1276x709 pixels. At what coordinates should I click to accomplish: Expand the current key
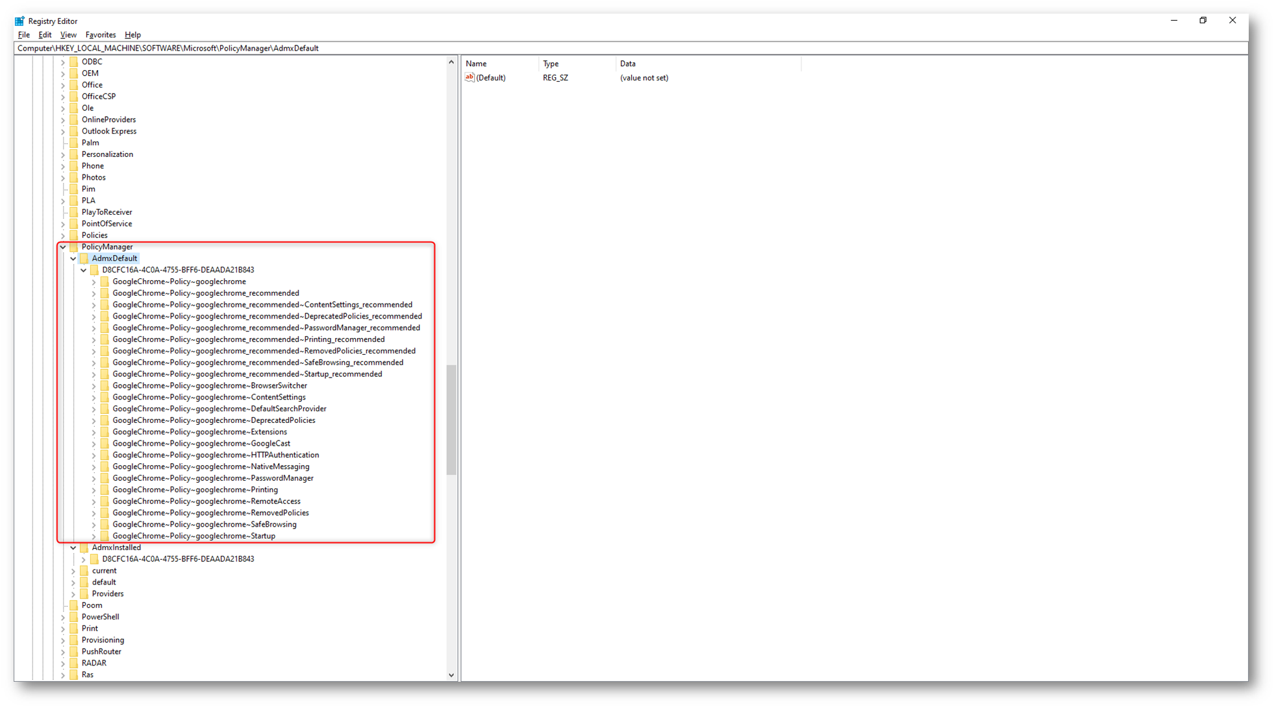(x=73, y=571)
